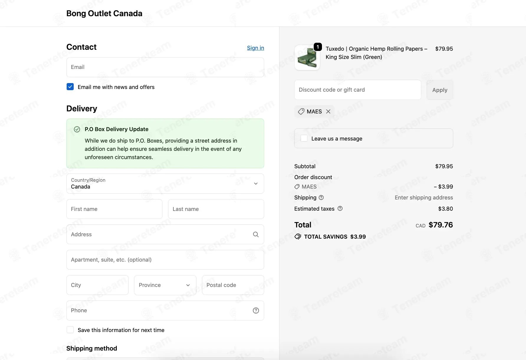The width and height of the screenshot is (526, 360).
Task: Click the address search magnifier icon
Action: [x=256, y=235]
